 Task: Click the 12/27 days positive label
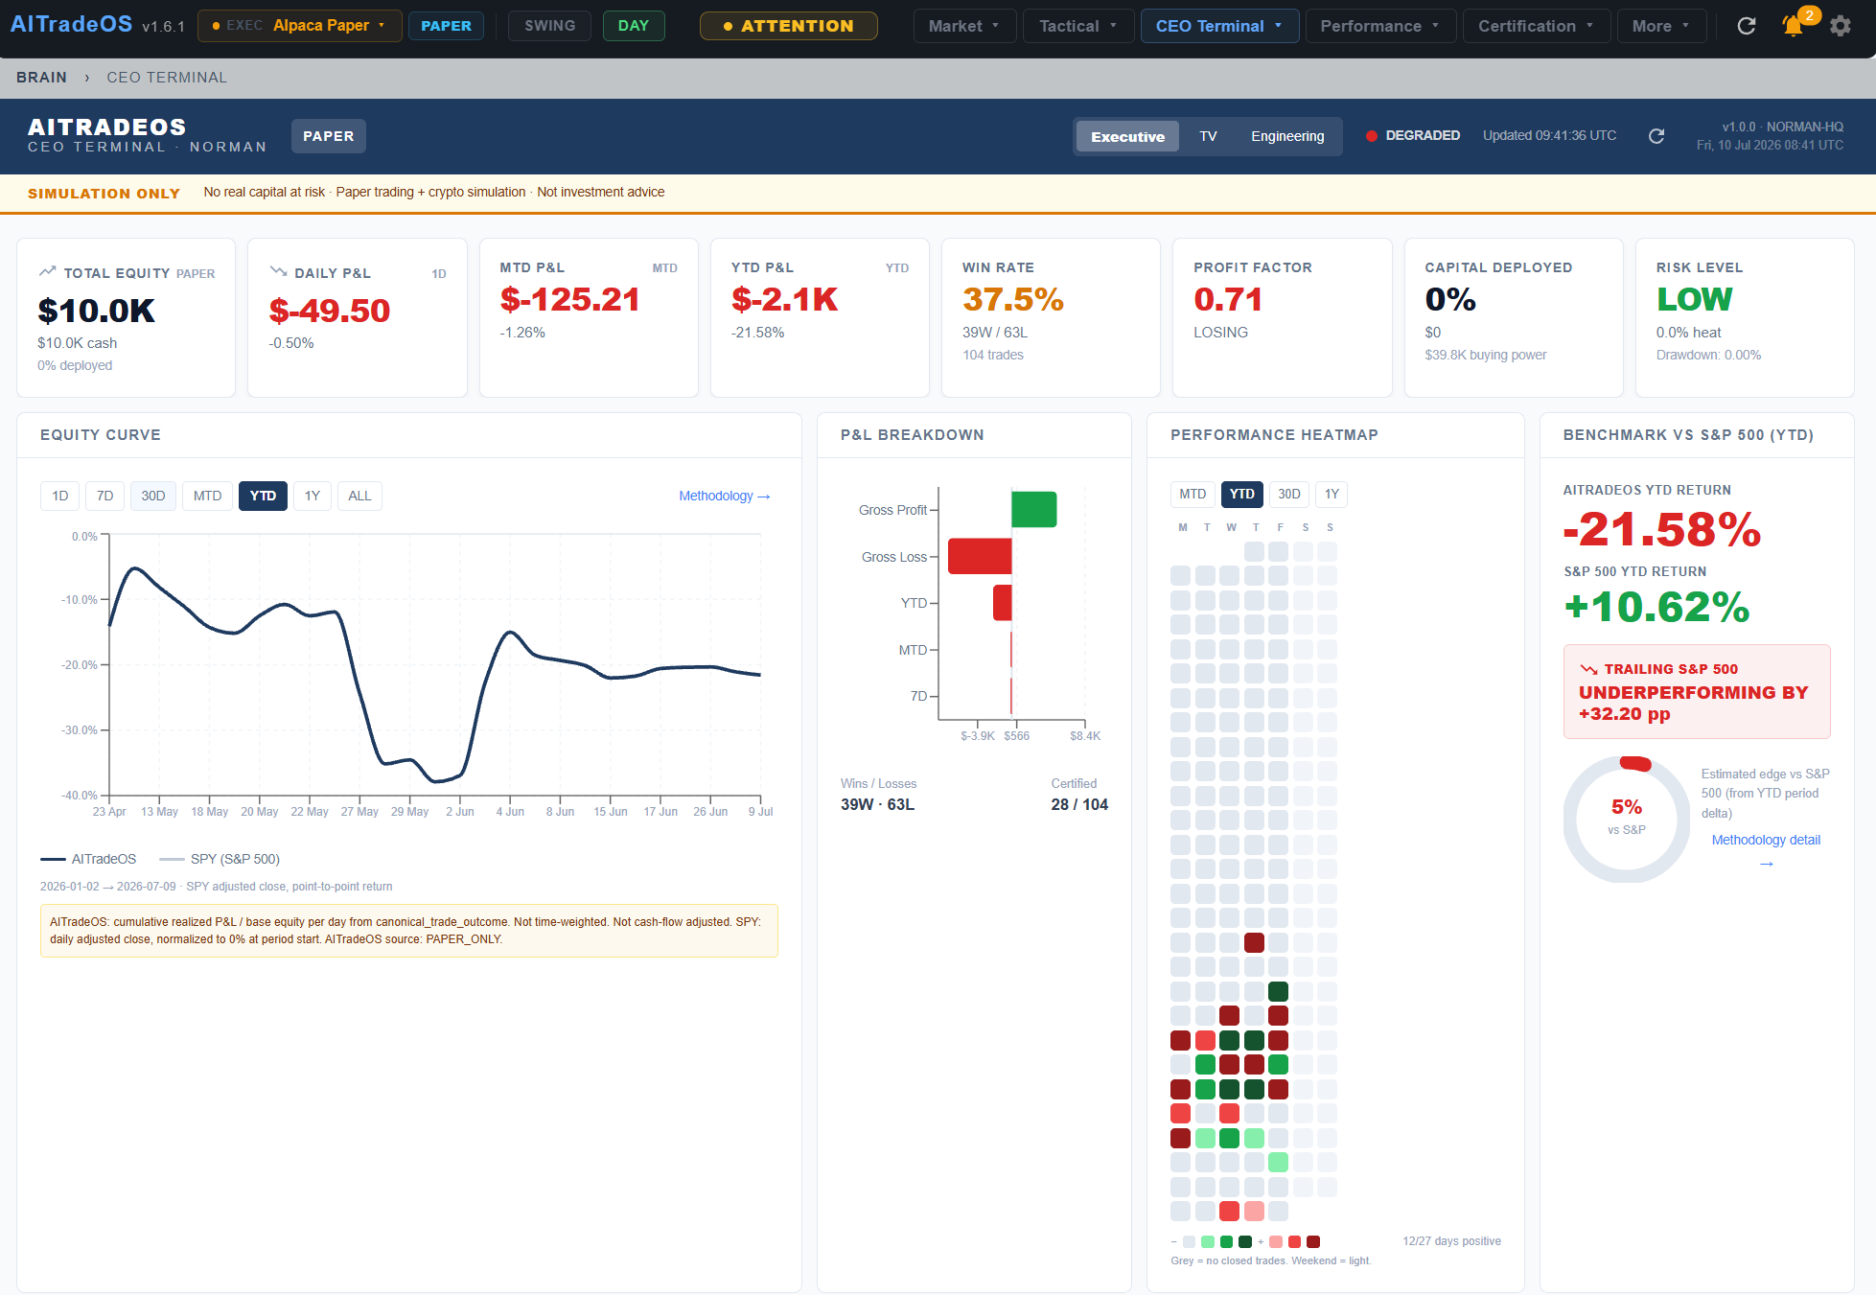[1451, 1241]
